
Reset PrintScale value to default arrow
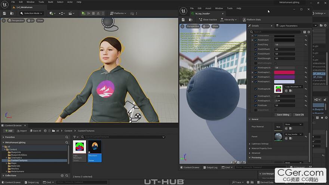pyautogui.click(x=306, y=105)
